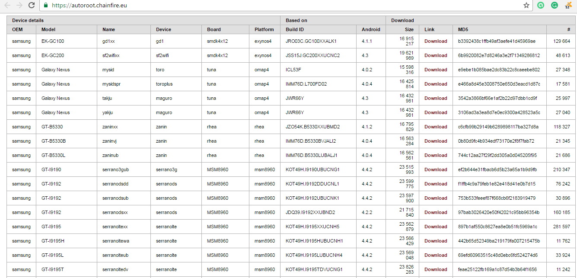Viewport: 577px width, 278px height.
Task: Download the file for Galaxy Nexus mysid
Action: (436, 69)
